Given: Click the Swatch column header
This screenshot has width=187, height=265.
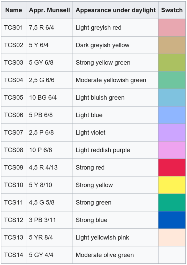Looking at the screenshot, I should pyautogui.click(x=172, y=10).
